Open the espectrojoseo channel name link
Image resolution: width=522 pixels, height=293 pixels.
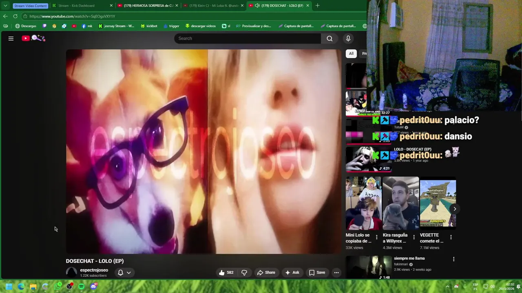[94, 270]
